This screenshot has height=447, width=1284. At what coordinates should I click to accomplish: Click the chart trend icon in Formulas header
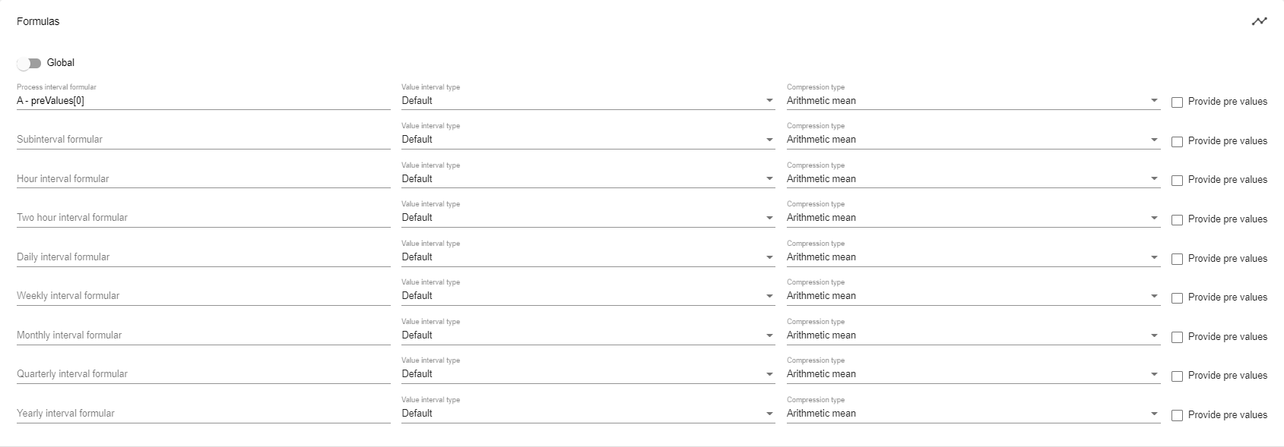pos(1259,21)
